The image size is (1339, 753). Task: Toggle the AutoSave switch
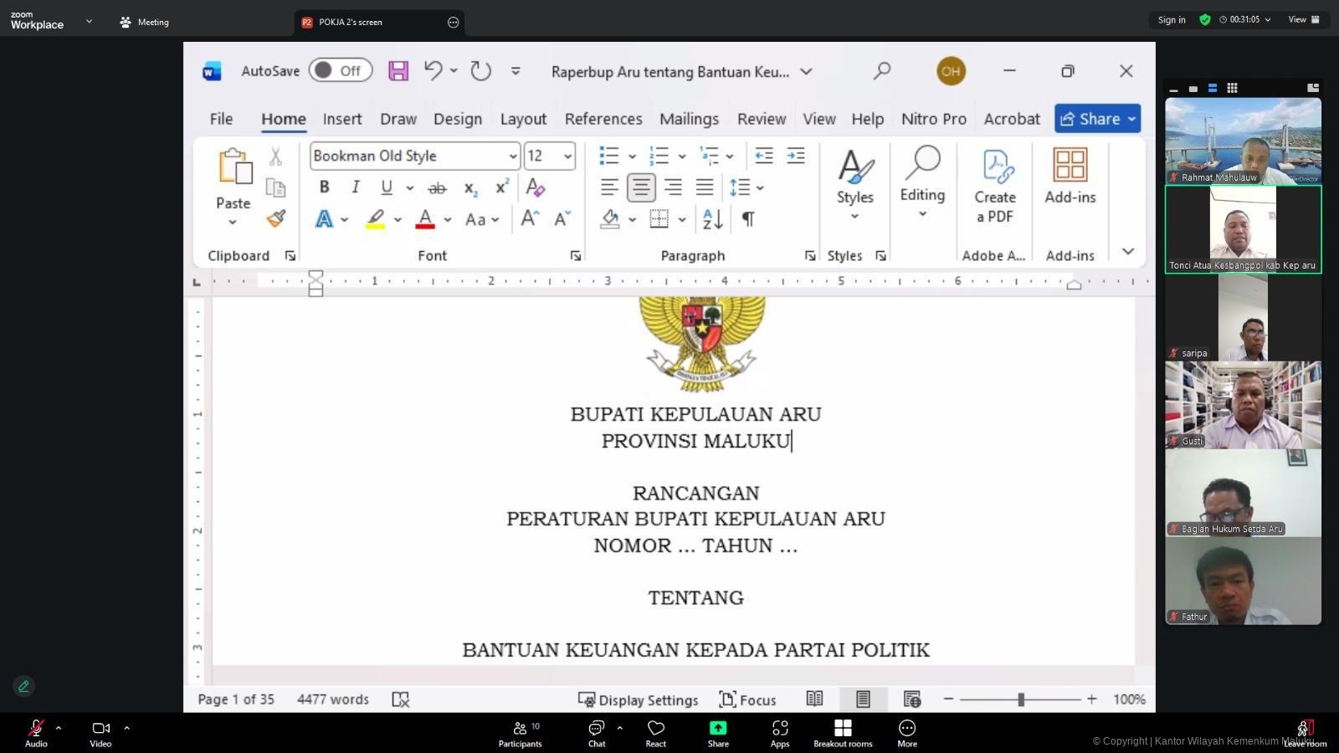point(340,71)
